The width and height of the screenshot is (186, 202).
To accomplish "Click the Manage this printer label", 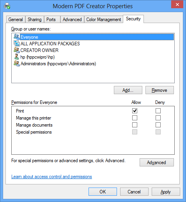I will pos(34,118).
